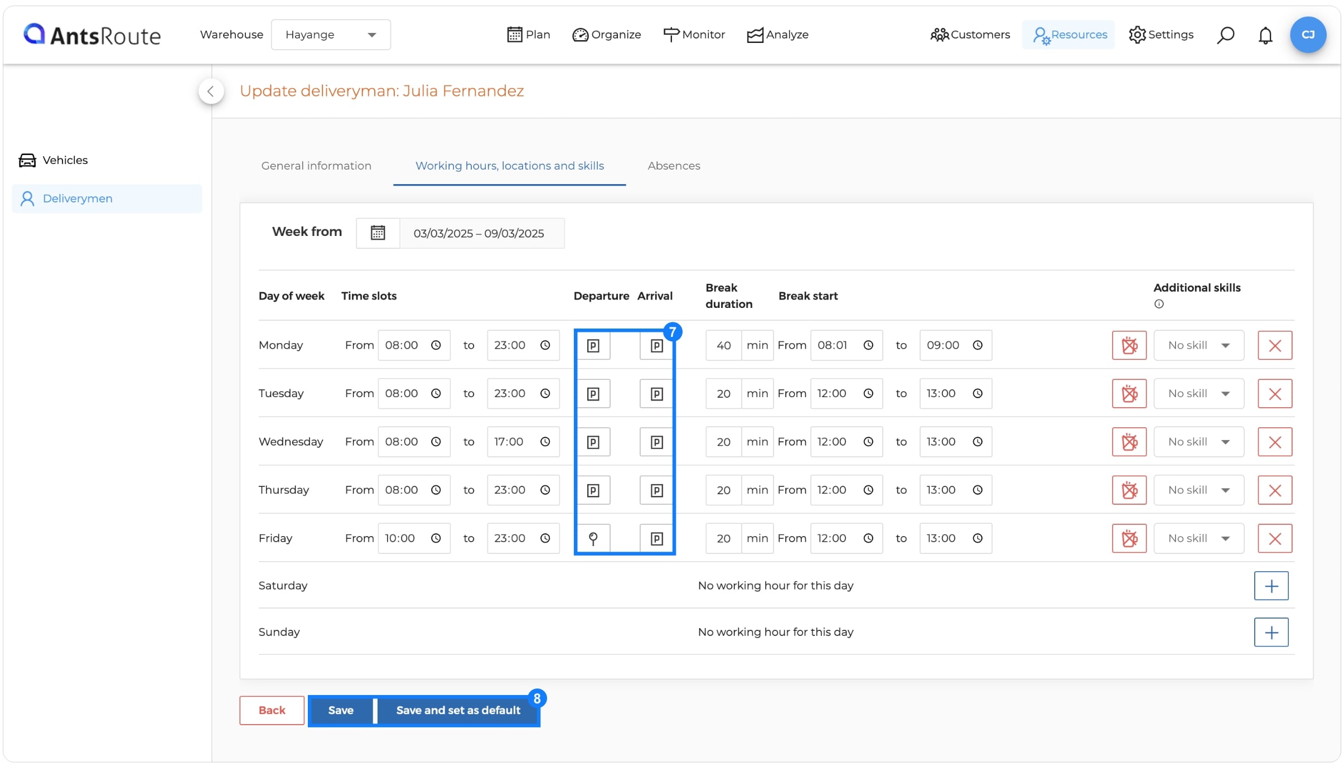The image size is (1344, 767).
Task: Open the Customers section
Action: 970,35
